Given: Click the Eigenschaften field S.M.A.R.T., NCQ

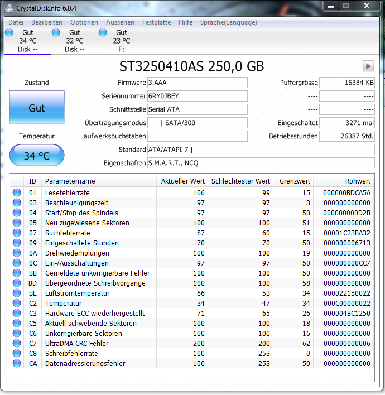Looking at the screenshot, I should (x=261, y=163).
